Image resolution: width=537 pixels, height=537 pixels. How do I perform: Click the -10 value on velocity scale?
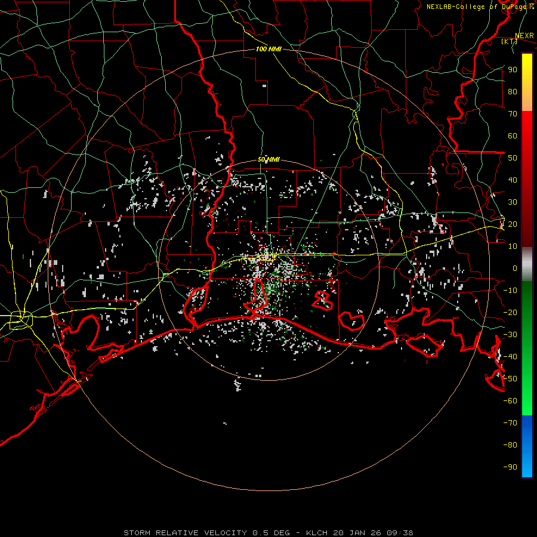pos(510,291)
